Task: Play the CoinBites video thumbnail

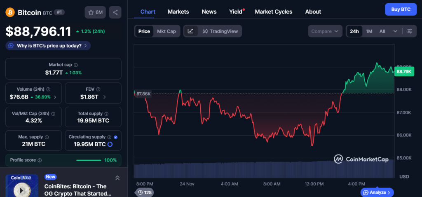Action: click(21, 190)
